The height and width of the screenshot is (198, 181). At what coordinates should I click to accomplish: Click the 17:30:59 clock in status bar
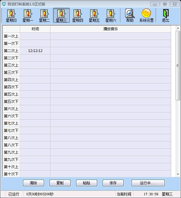coord(151,194)
